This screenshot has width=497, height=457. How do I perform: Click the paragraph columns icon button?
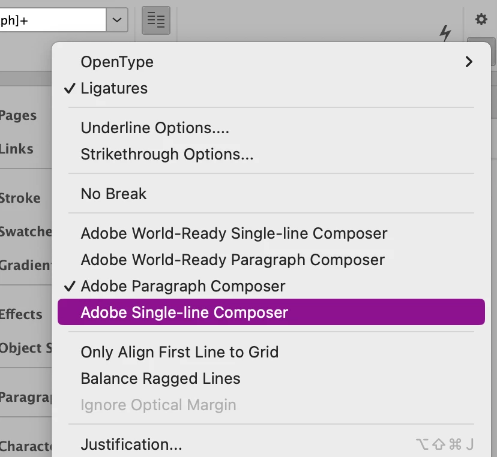(156, 20)
